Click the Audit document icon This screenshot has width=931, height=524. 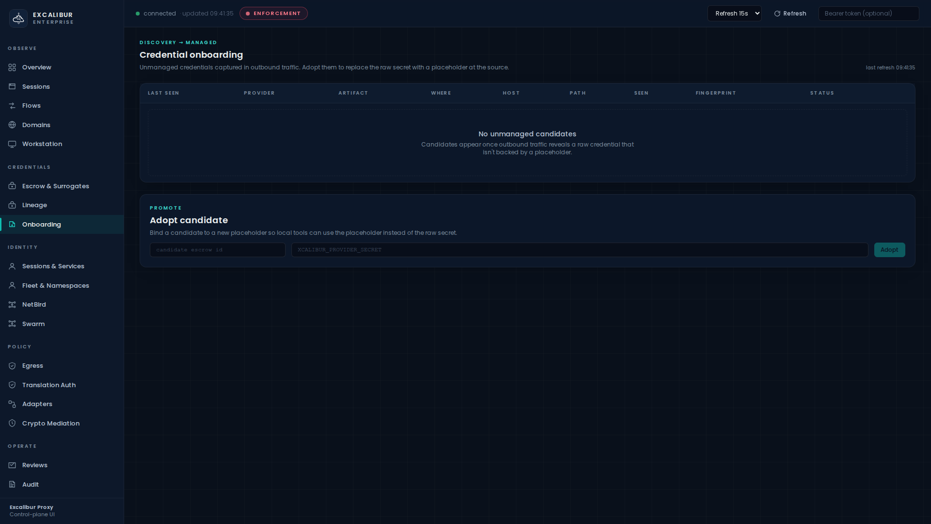12,485
